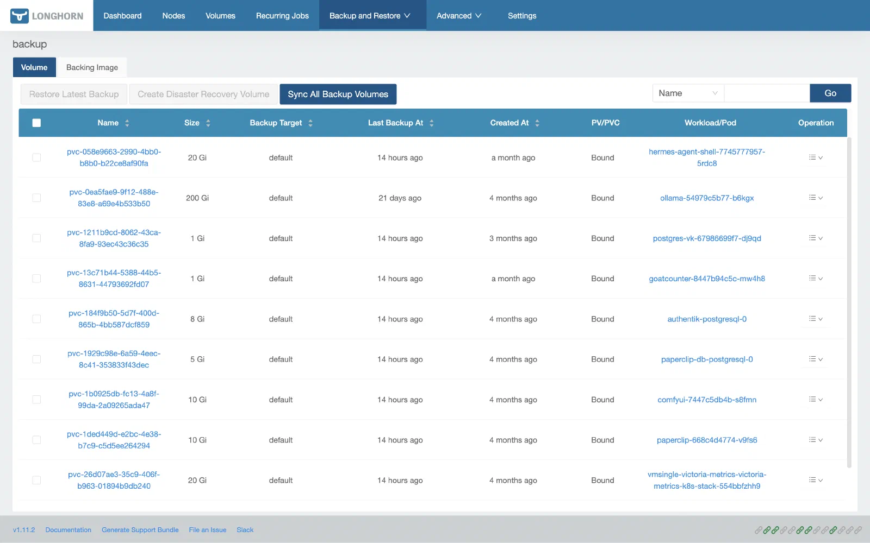Viewport: 870px width, 543px height.
Task: Open operation menu for postgres-vk row
Action: coord(816,238)
